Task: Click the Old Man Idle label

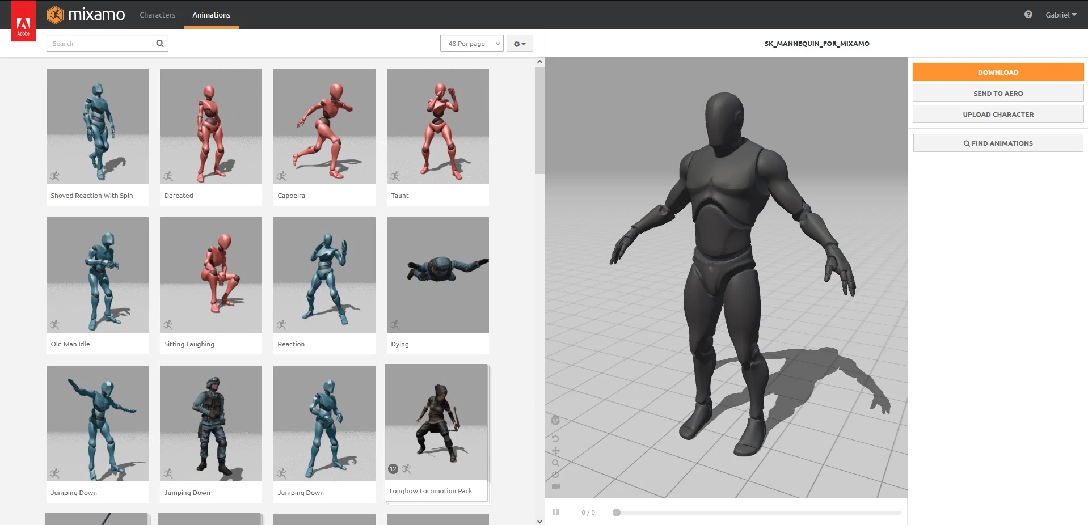Action: (x=70, y=344)
